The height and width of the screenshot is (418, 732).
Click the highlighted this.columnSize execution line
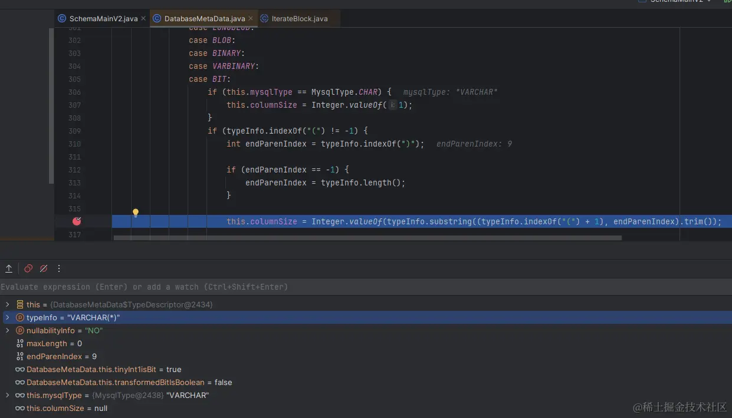coord(422,221)
